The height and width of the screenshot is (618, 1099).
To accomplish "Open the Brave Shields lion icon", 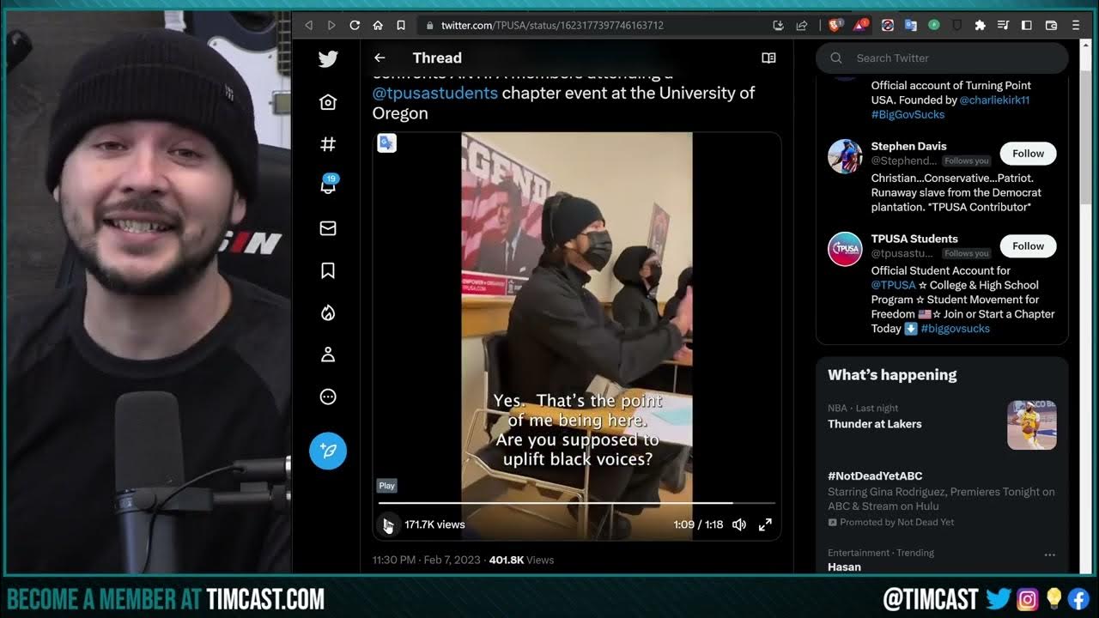I will tap(835, 26).
